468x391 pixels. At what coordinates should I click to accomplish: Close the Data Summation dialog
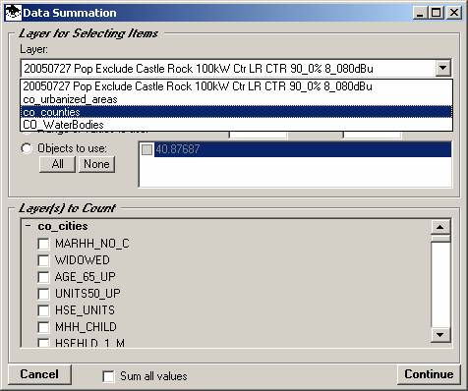(x=454, y=13)
